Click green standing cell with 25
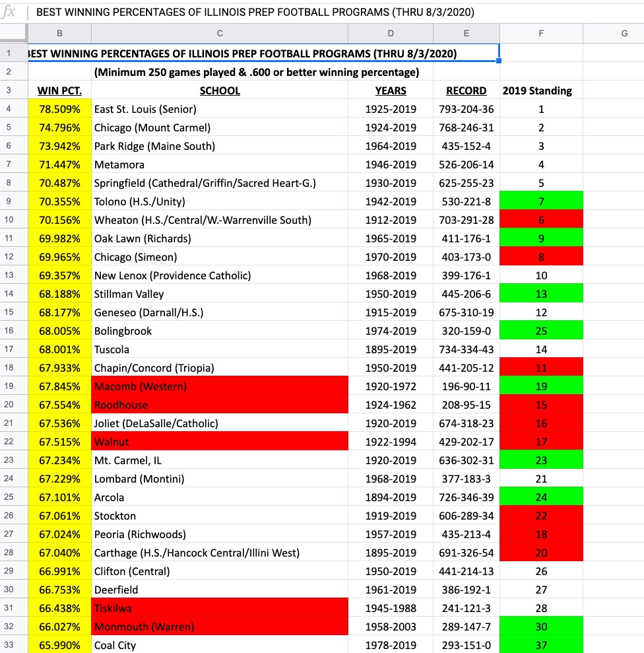This screenshot has height=653, width=644. coord(541,331)
